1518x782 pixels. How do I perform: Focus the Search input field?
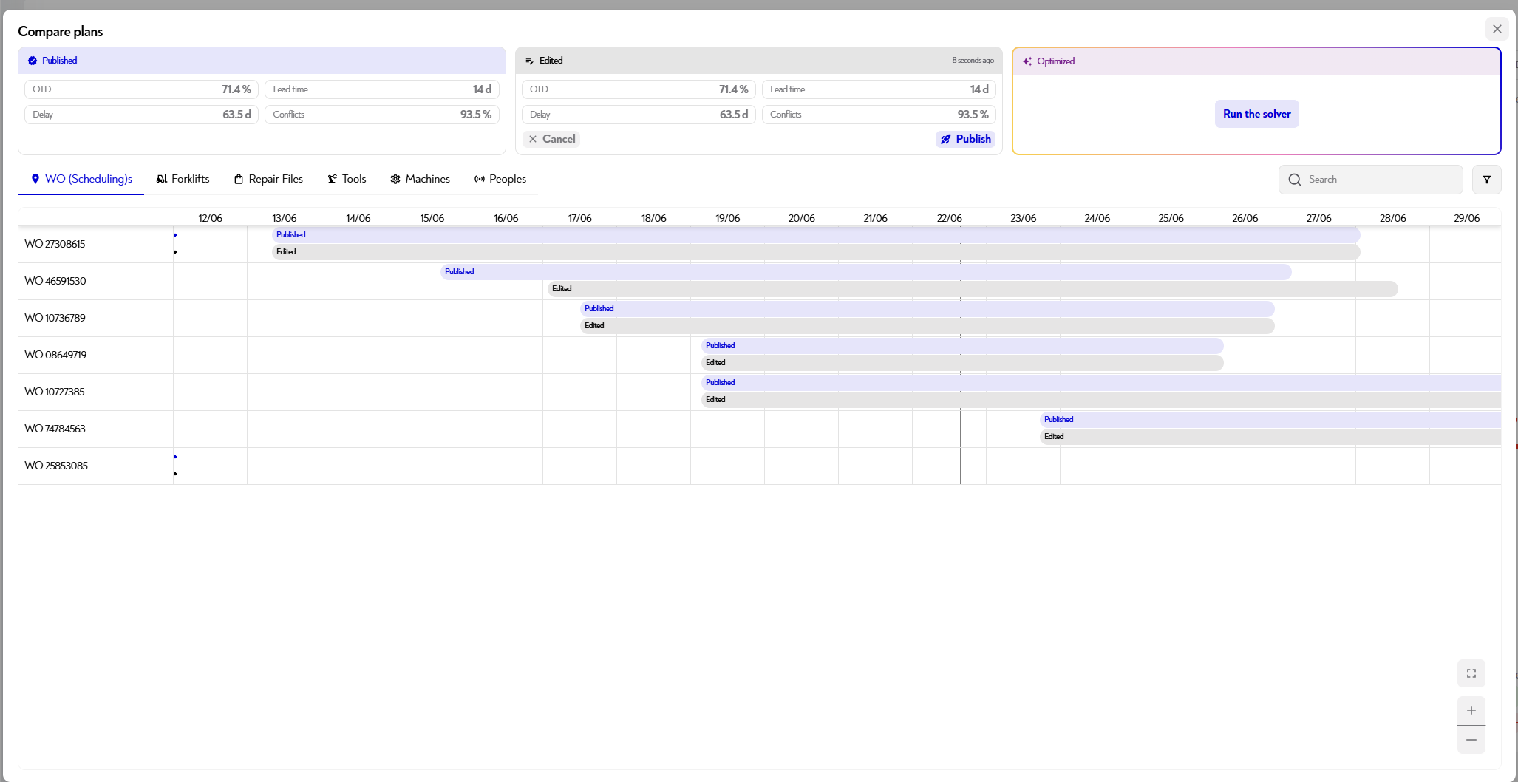1370,180
